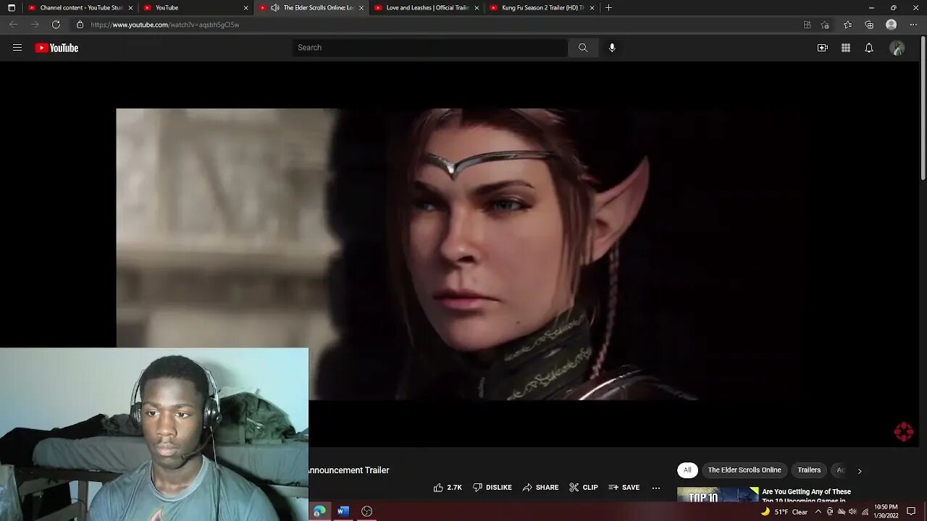This screenshot has width=927, height=521.
Task: Open the volume control in system tray
Action: 853,512
